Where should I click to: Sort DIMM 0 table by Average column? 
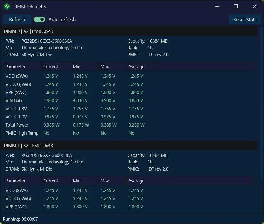click(141, 67)
